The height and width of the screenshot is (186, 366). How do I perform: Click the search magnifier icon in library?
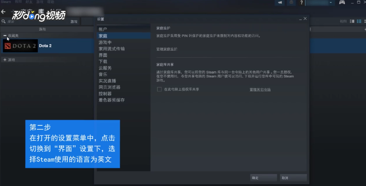tap(4, 21)
